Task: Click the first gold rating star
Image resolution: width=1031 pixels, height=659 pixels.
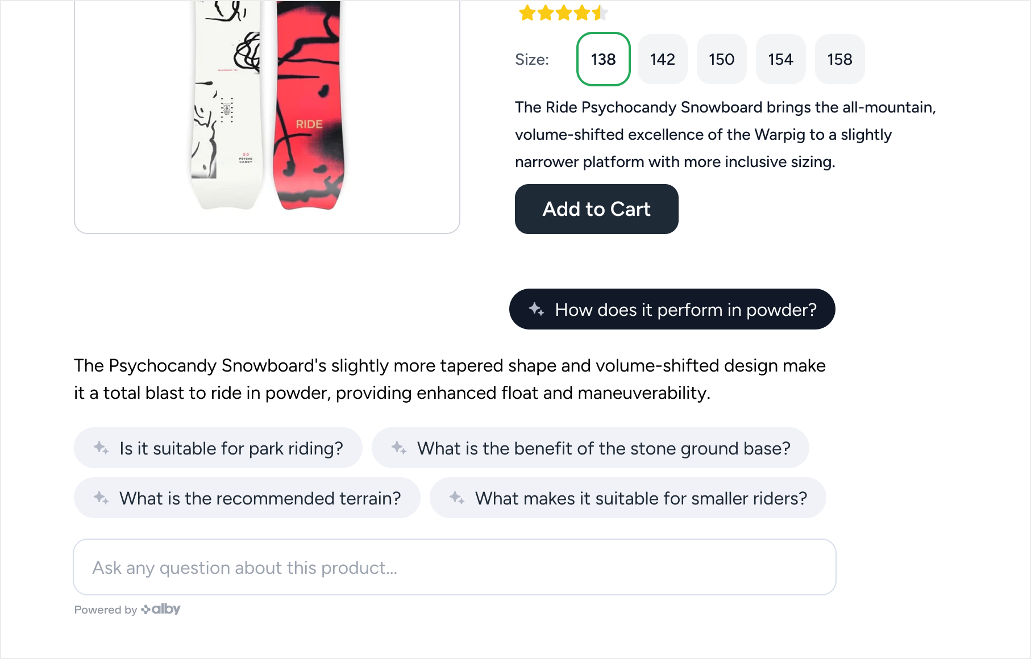Action: 526,12
